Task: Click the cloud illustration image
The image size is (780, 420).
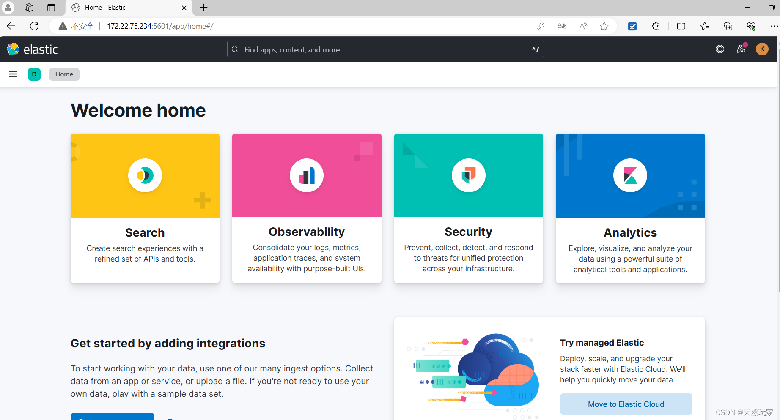Action: (473, 376)
